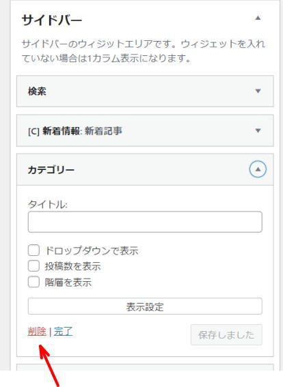Click the 保存しました button
The height and width of the screenshot is (387, 283).
tap(226, 335)
